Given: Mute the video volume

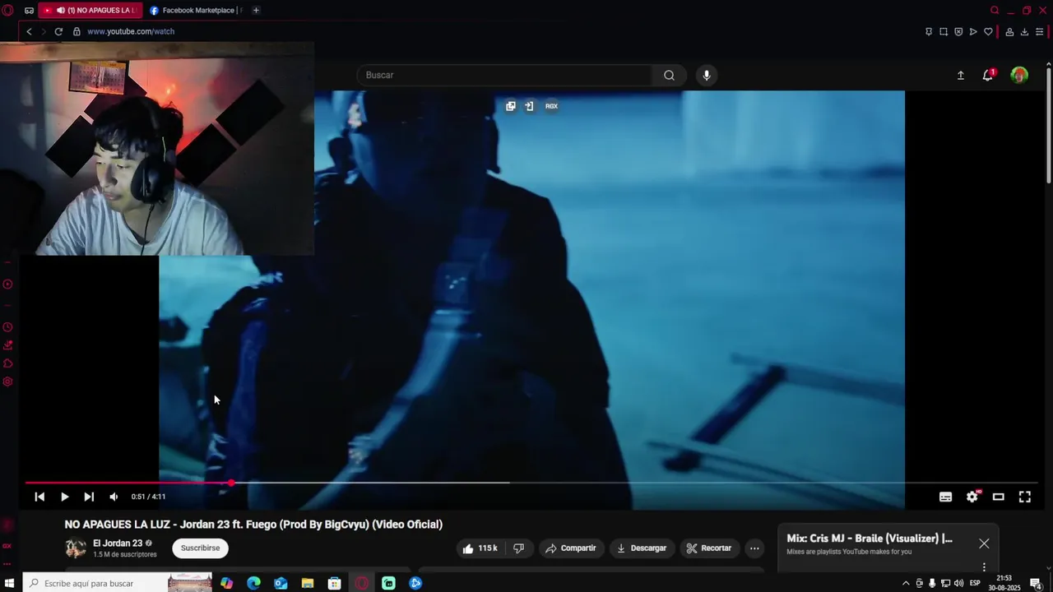Looking at the screenshot, I should tap(114, 497).
